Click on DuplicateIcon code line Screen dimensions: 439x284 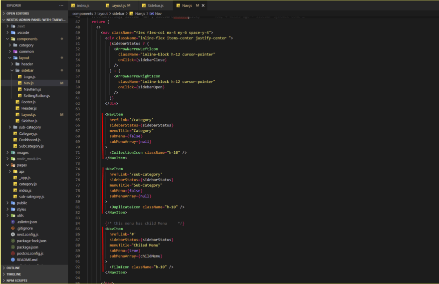point(147,207)
